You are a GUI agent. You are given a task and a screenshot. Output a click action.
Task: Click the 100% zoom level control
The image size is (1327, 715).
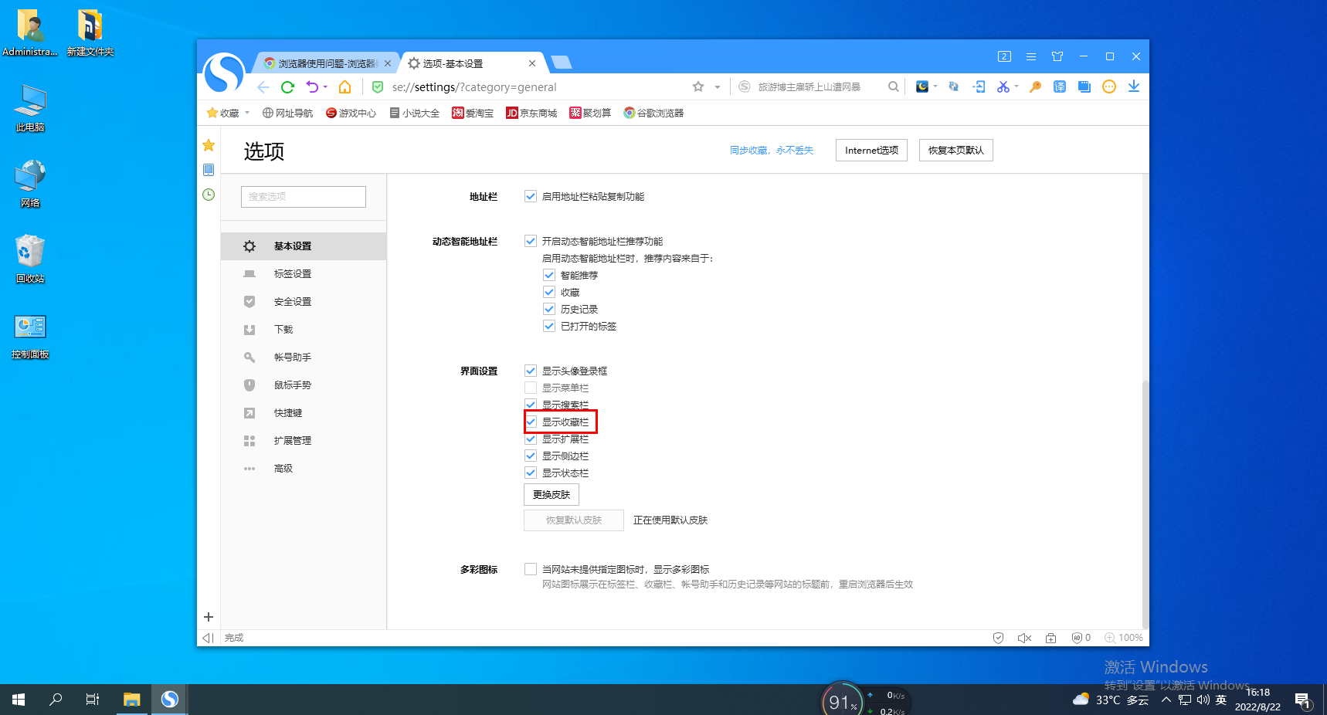(x=1124, y=638)
